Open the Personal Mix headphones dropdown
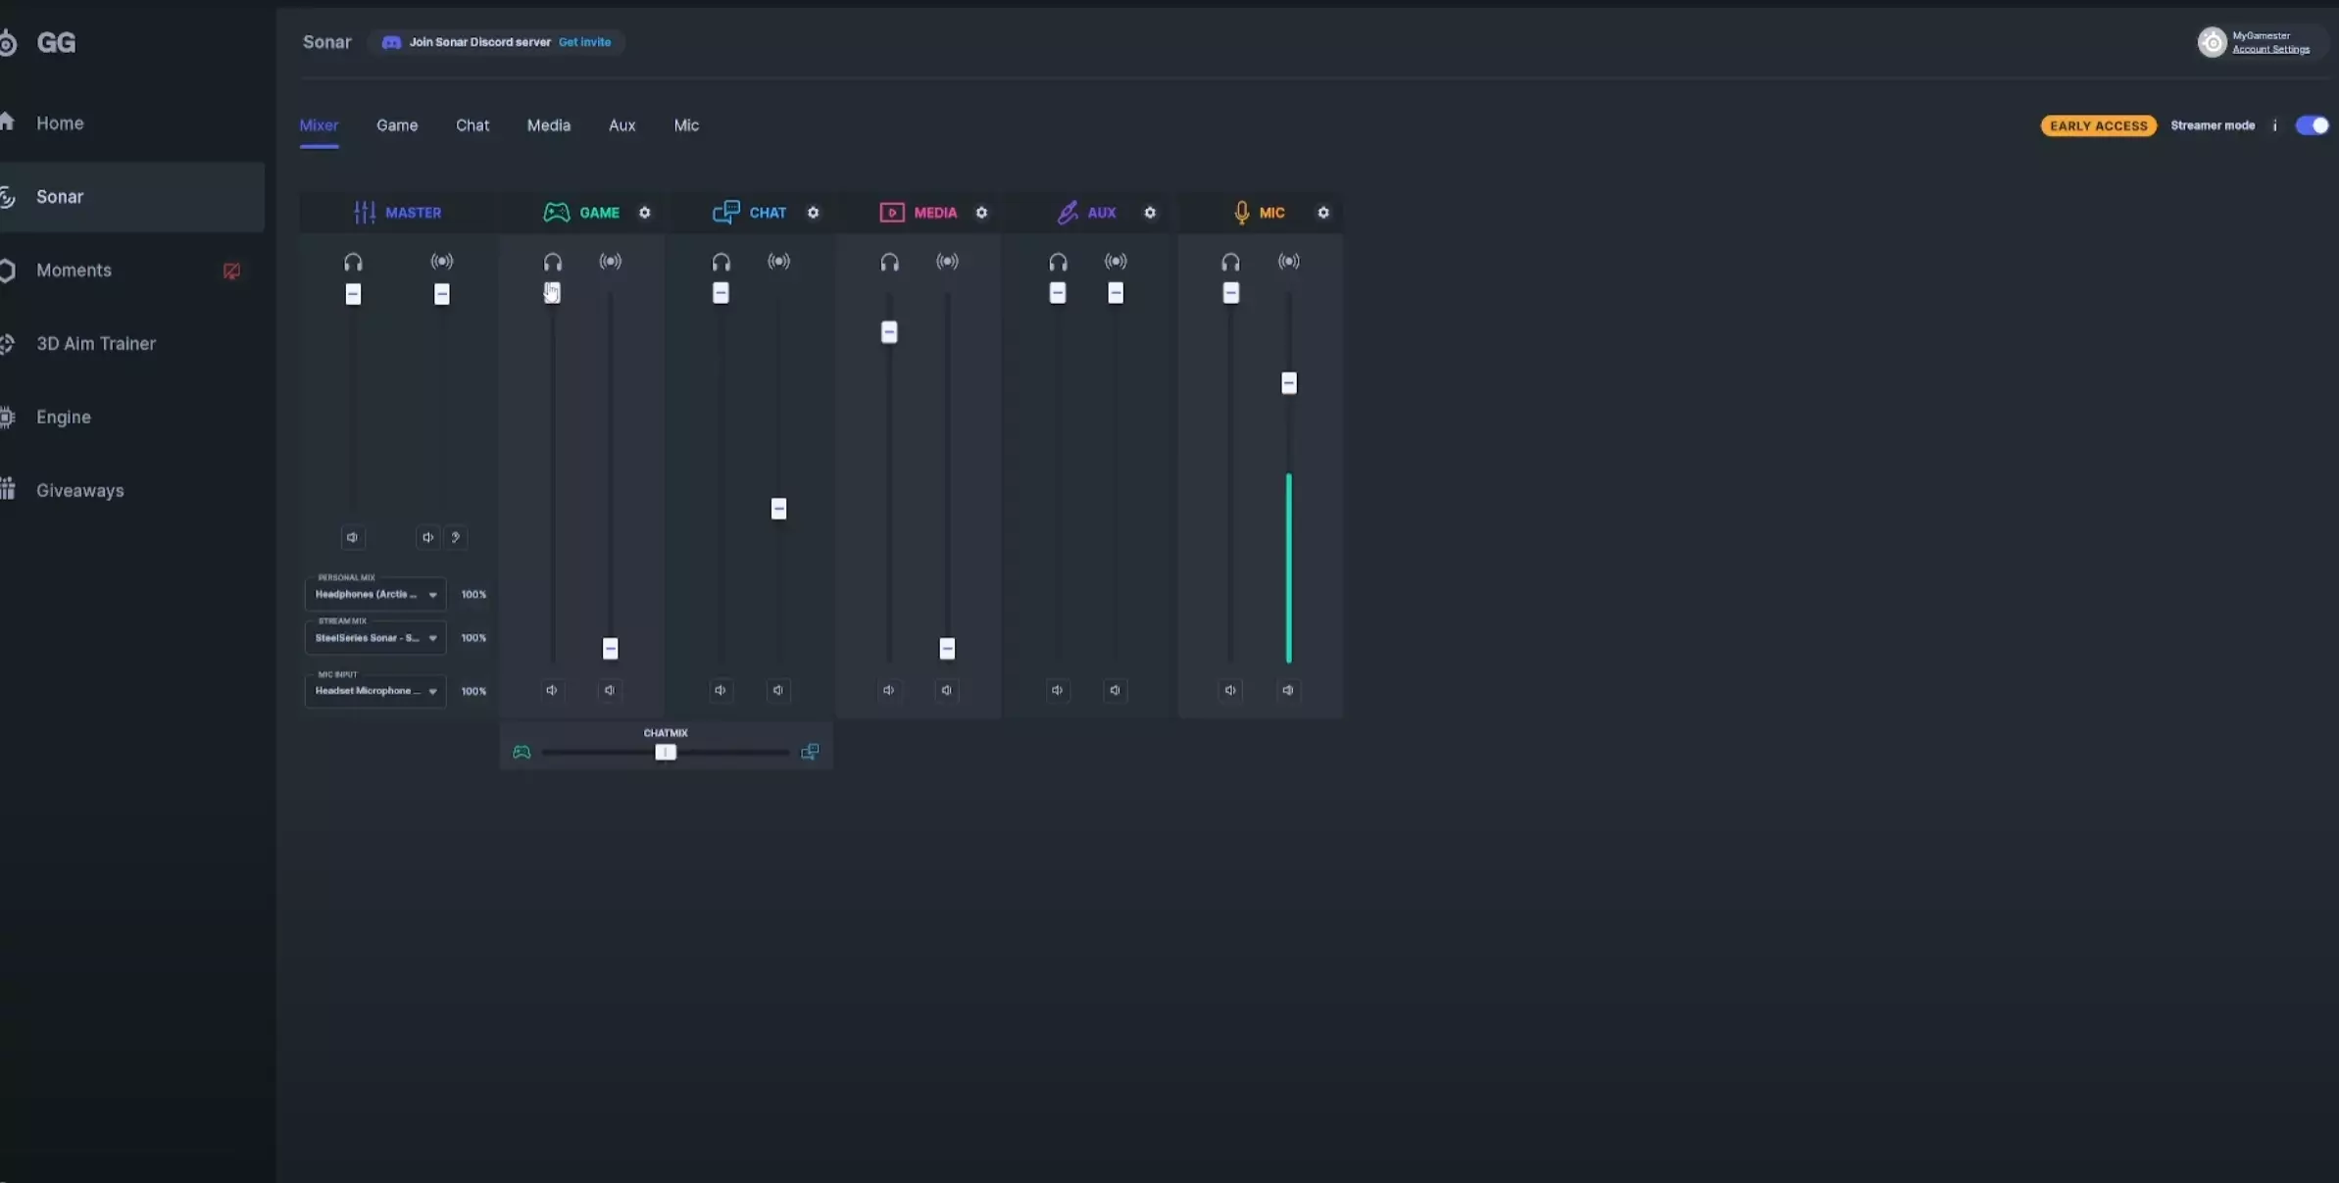This screenshot has width=2339, height=1183. 375,594
